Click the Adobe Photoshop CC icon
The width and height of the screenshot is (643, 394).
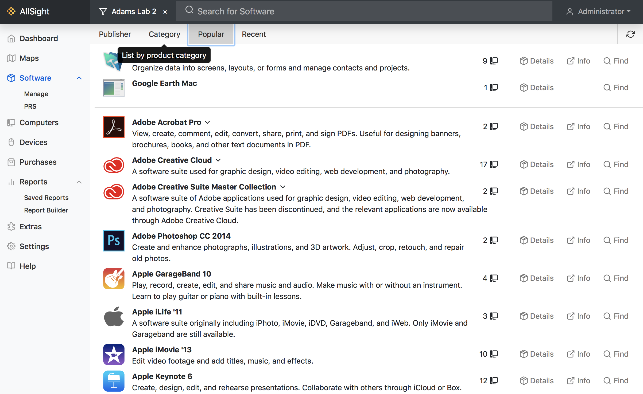pyautogui.click(x=114, y=241)
